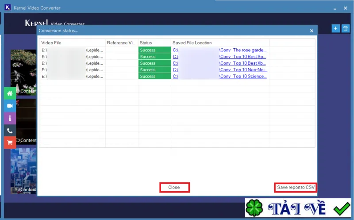Open the Conv_The rose garde... file link
Screen dimensions: 354x220
coord(242,50)
